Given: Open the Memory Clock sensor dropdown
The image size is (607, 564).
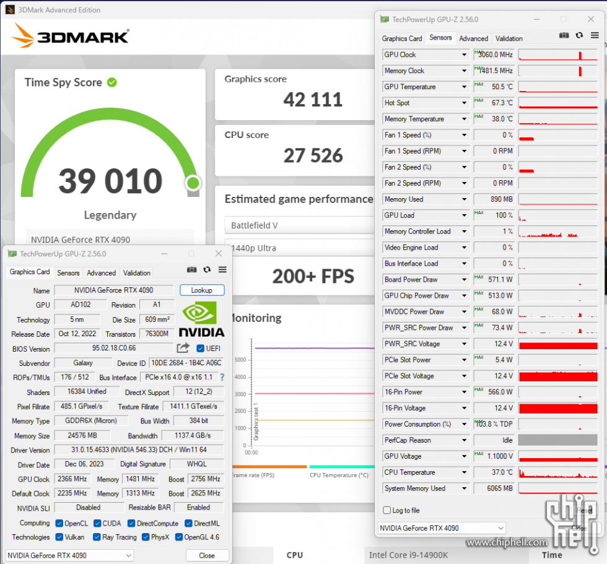Looking at the screenshot, I should (x=464, y=71).
